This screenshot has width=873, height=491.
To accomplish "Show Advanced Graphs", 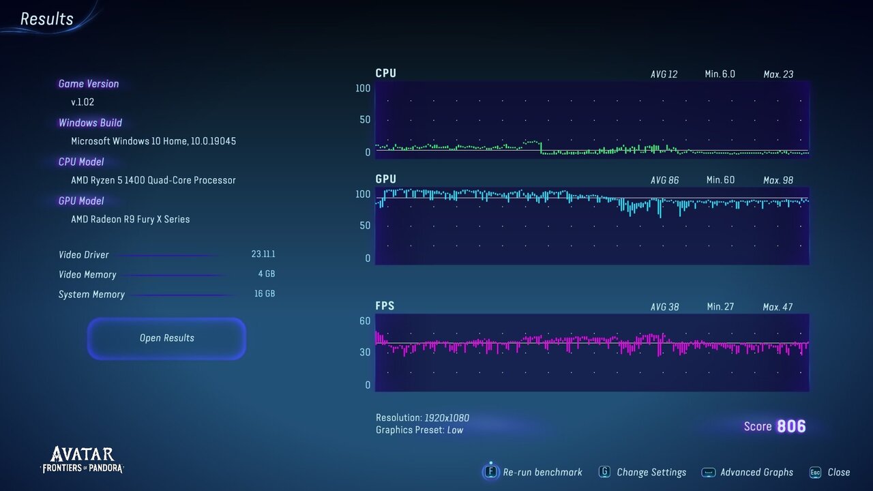I will [x=756, y=472].
